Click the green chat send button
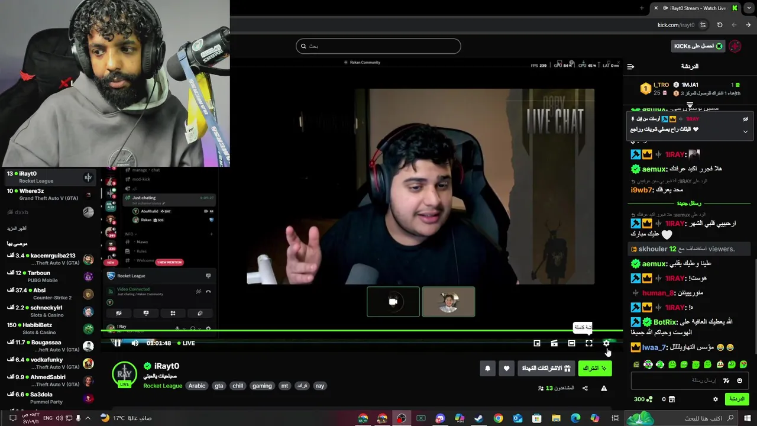The height and width of the screenshot is (426, 757). click(737, 399)
